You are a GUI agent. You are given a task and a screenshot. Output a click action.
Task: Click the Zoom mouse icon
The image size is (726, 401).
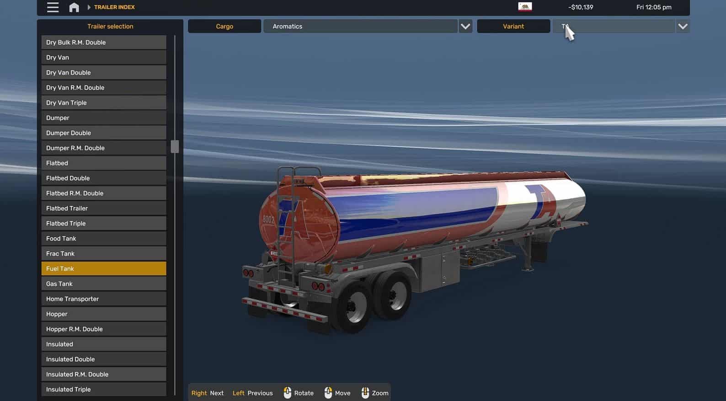click(x=365, y=393)
